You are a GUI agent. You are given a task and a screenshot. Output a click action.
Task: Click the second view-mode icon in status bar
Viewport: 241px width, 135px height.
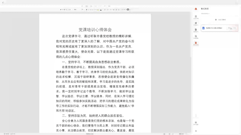coord(169,134)
